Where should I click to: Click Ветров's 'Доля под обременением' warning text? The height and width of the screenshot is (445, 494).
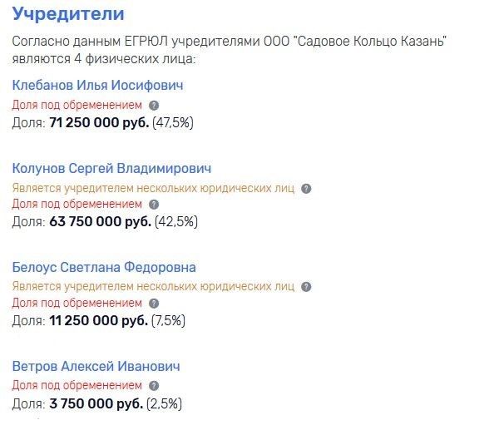pos(77,386)
